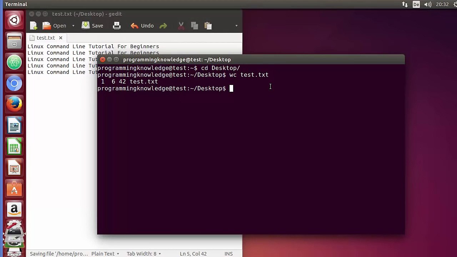Open the gedit toolbar overflow arrow
Viewport: 457px width, 257px height.
pyautogui.click(x=236, y=26)
